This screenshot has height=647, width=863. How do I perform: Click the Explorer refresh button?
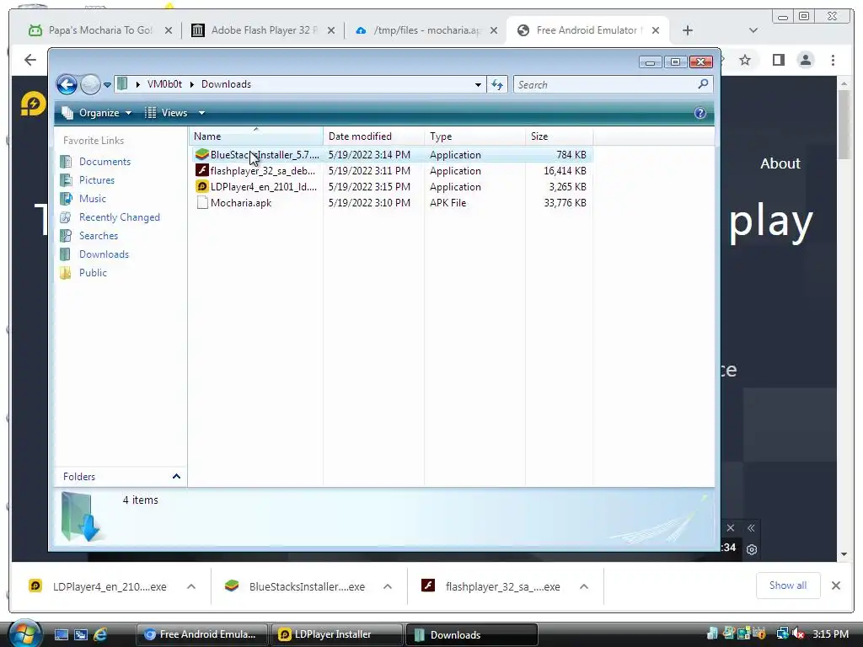coord(497,85)
